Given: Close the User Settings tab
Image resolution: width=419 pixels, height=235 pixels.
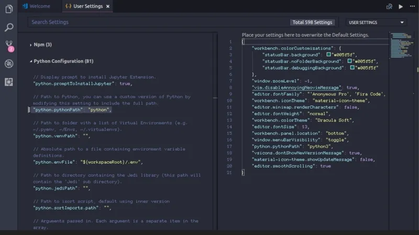Looking at the screenshot, I should coord(108,6).
